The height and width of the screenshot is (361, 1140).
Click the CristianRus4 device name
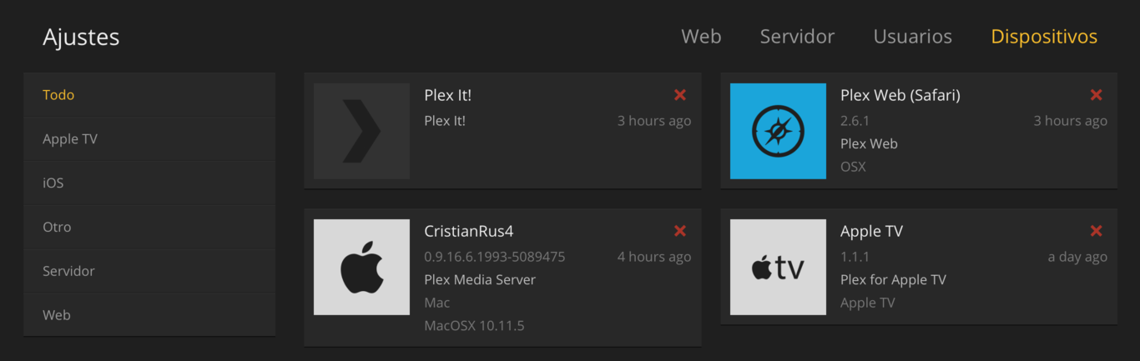(468, 231)
